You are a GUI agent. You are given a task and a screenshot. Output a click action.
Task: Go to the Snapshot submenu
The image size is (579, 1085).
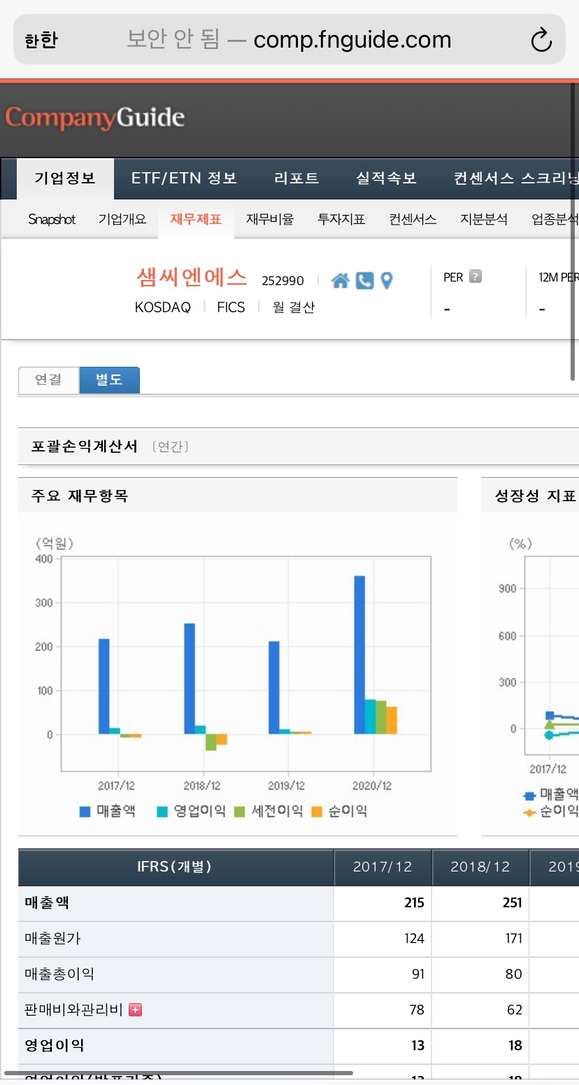click(52, 219)
